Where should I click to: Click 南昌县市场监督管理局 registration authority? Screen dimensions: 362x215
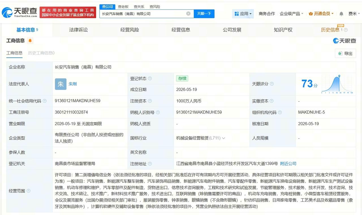(x=75, y=164)
